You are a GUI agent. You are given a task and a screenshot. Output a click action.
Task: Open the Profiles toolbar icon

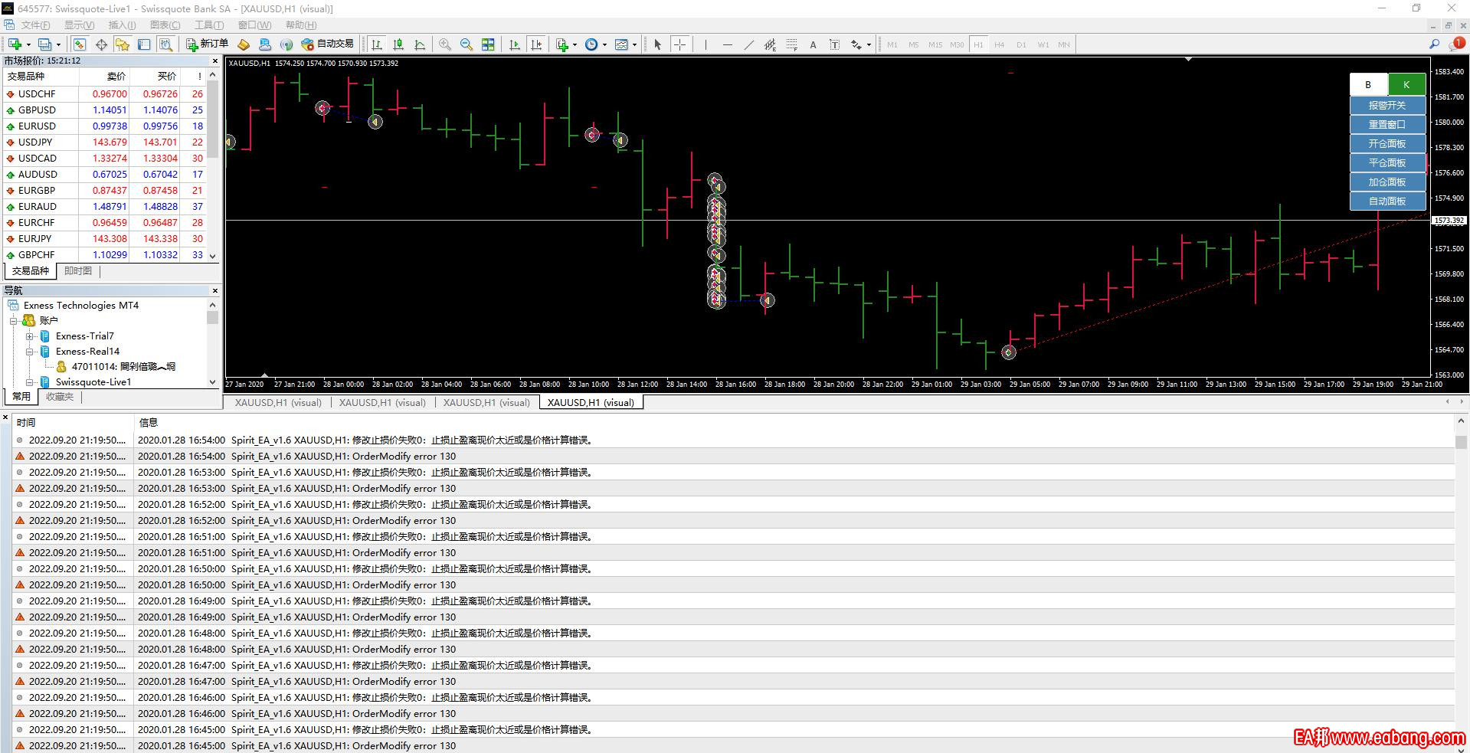coord(45,44)
